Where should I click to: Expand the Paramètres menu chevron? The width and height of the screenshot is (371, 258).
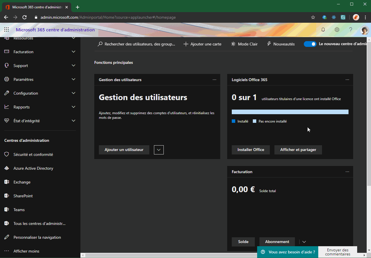[x=74, y=79]
